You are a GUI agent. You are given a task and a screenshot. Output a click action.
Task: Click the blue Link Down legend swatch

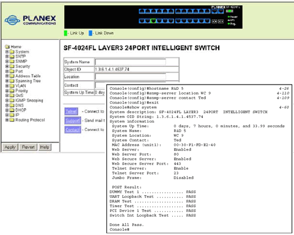coord(91,33)
